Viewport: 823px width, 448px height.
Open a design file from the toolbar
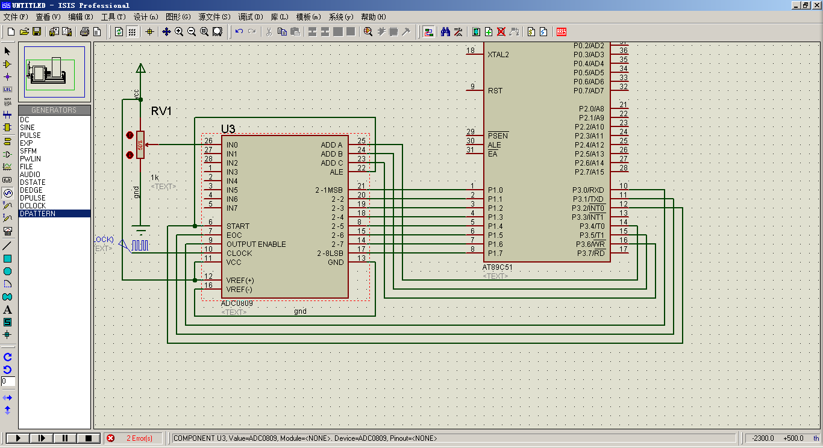24,32
